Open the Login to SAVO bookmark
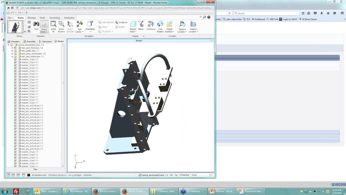This screenshot has height=195, width=346. tap(288, 19)
